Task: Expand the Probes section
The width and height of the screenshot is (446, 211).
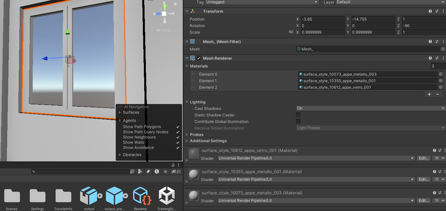Action: point(187,134)
